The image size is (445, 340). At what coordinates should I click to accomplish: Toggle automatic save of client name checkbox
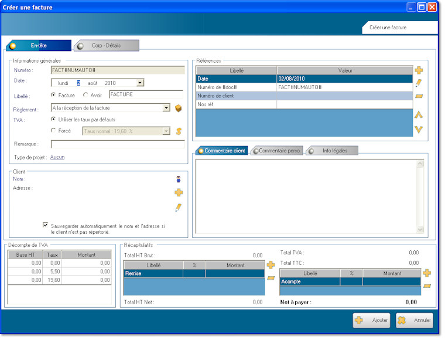coord(46,225)
